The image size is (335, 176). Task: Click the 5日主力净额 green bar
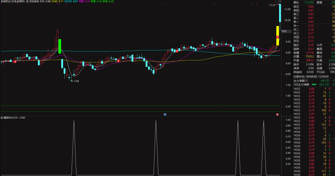pos(314,84)
